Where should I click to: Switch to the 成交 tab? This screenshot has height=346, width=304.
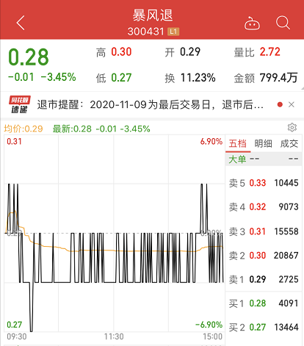289,143
